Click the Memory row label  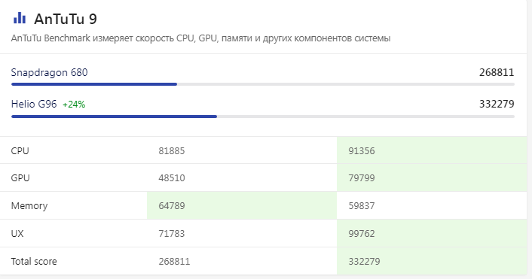(x=29, y=206)
